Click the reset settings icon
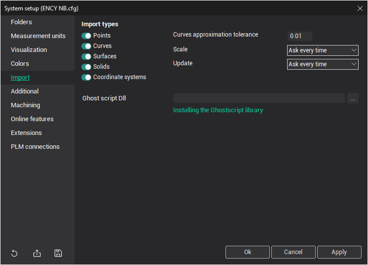This screenshot has width=368, height=265. tap(14, 254)
